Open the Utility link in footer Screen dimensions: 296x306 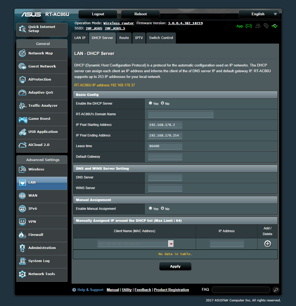coord(127,290)
